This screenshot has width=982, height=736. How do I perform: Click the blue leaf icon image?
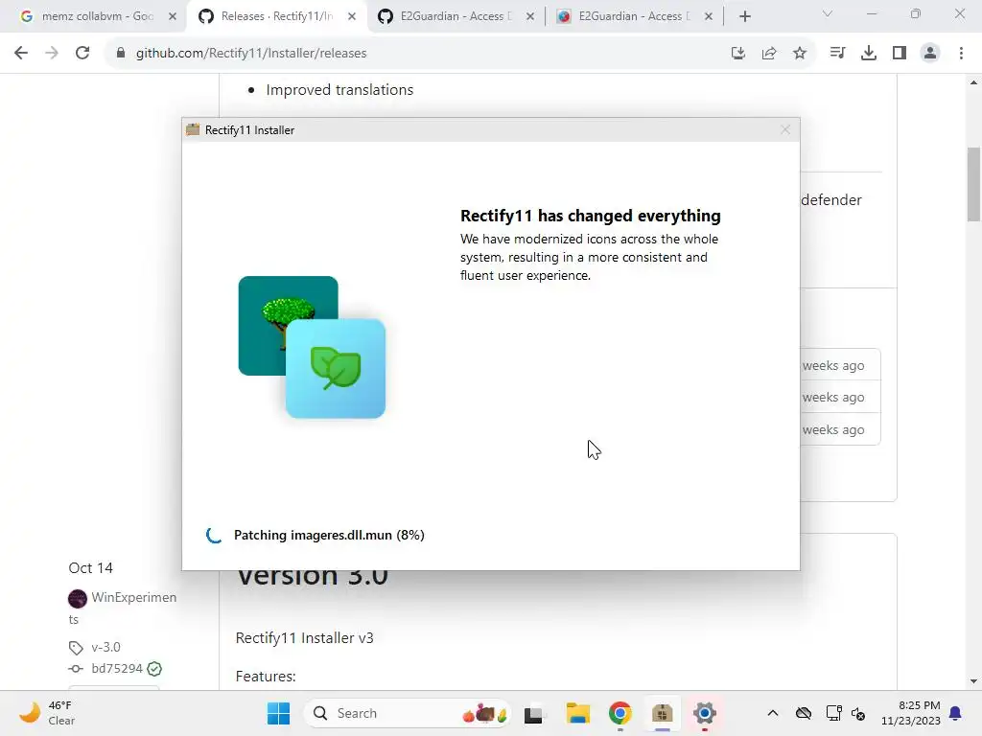click(336, 368)
